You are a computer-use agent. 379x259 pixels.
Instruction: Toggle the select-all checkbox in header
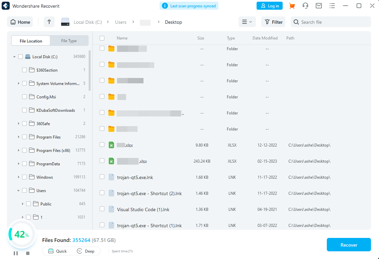click(x=102, y=38)
